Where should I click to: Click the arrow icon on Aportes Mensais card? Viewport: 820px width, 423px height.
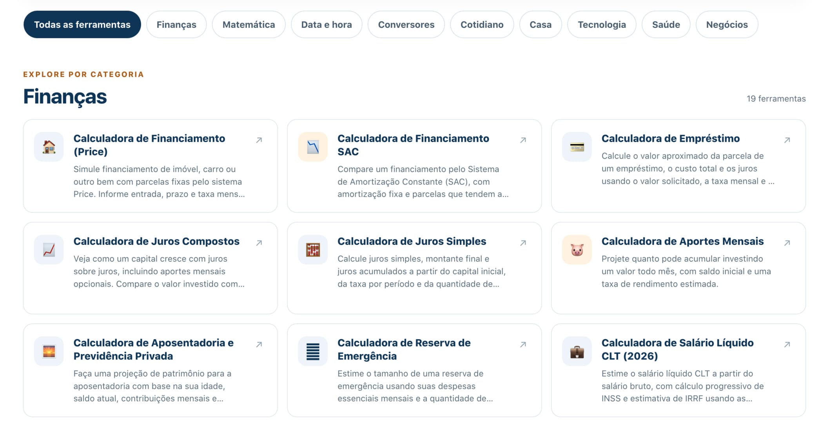[x=787, y=243]
